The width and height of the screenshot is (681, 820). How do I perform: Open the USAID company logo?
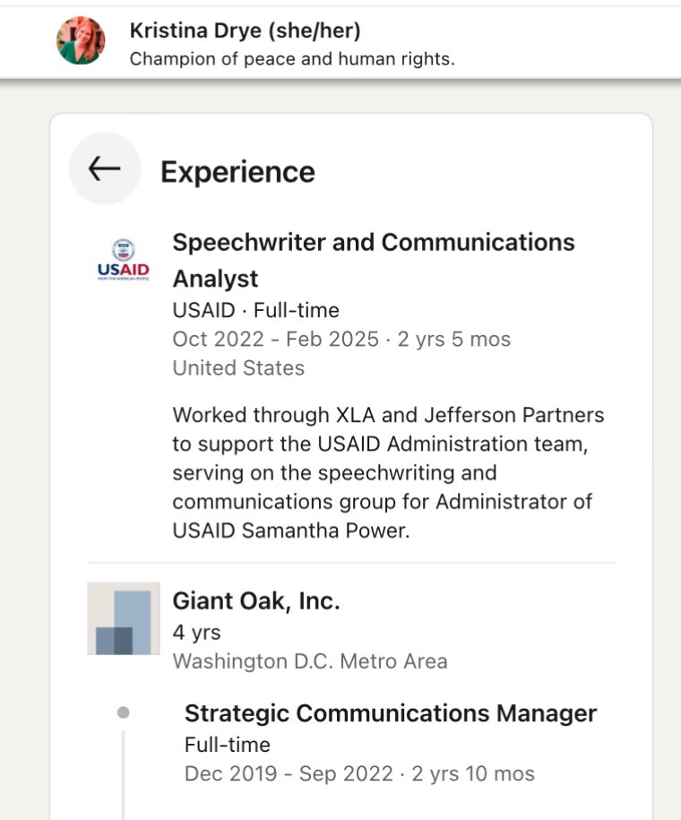coord(123,261)
